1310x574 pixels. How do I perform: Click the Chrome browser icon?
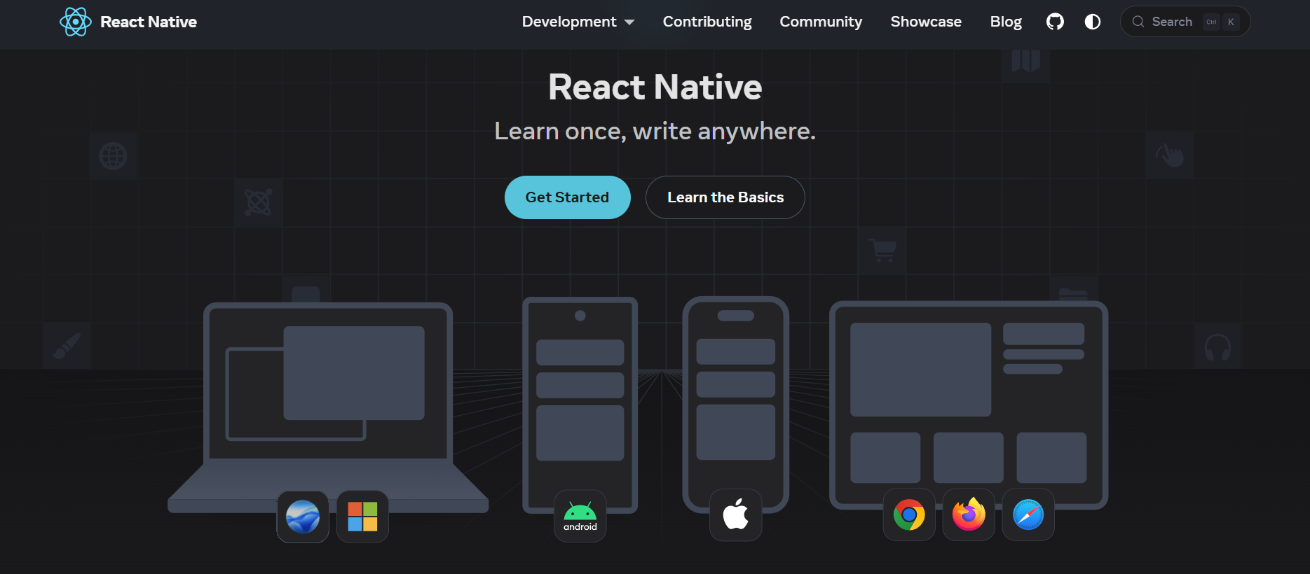909,515
